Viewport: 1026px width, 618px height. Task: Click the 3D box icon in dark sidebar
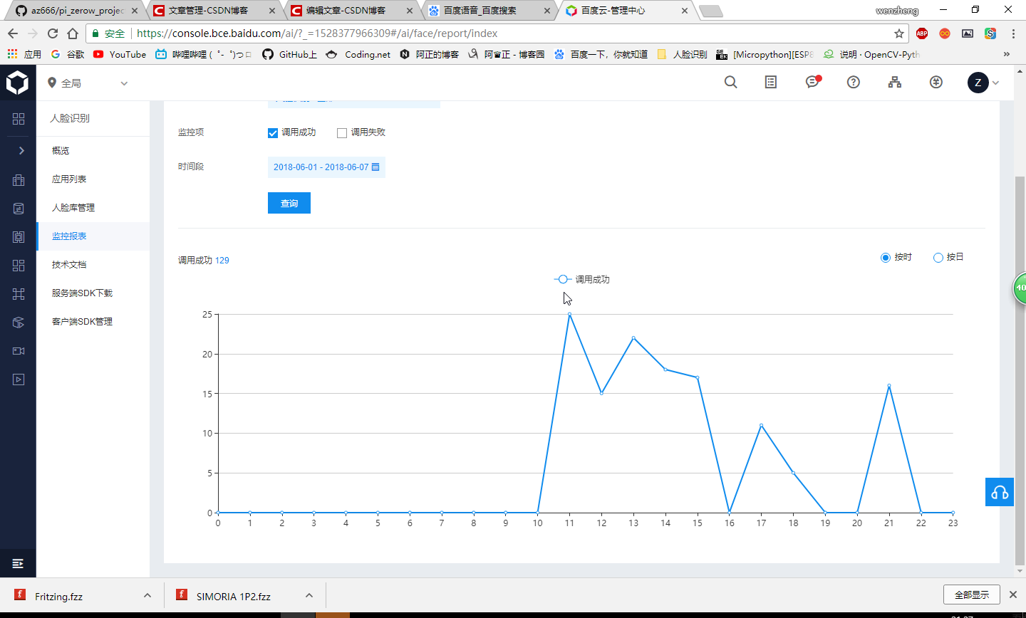pos(19,323)
